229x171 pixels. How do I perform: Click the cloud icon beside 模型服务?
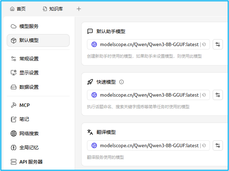pyautogui.click(x=13, y=26)
